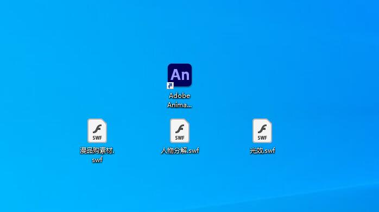Click the Flash logo on 光效 file
The height and width of the screenshot is (212, 379).
(262, 128)
